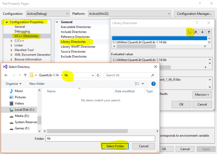Move line down arrow in Library Directories
217x154 pixels.
pos(202,32)
